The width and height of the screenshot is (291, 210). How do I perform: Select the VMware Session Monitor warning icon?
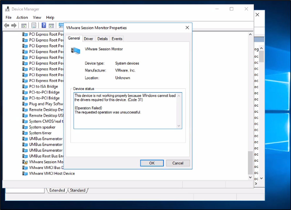coord(25,162)
